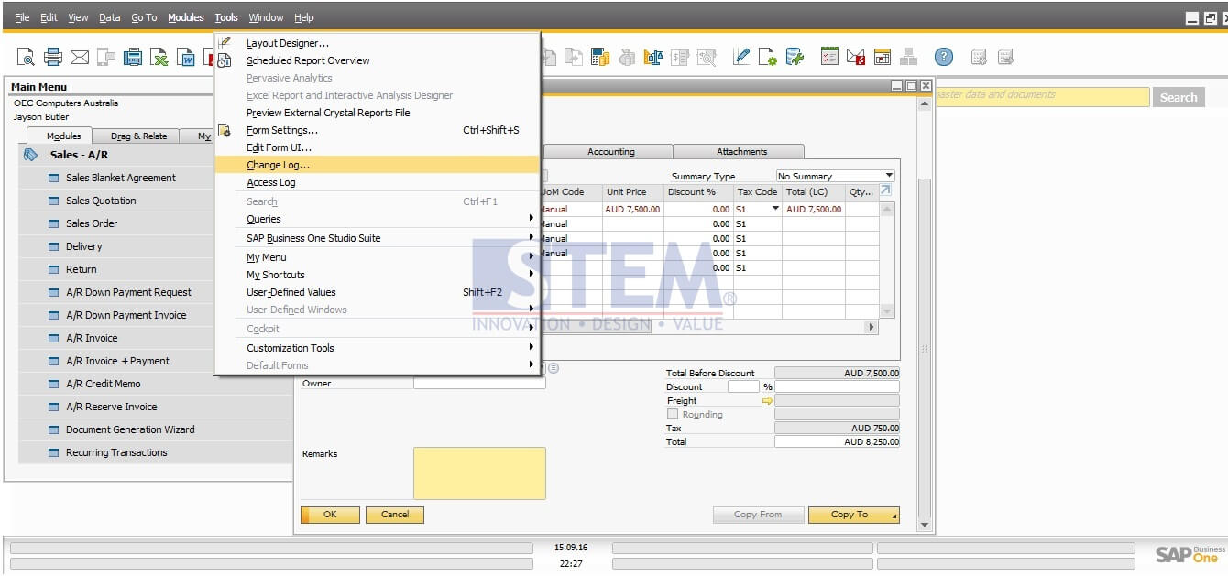
Task: Open A/R Invoice in Main Menu
Action: [92, 338]
